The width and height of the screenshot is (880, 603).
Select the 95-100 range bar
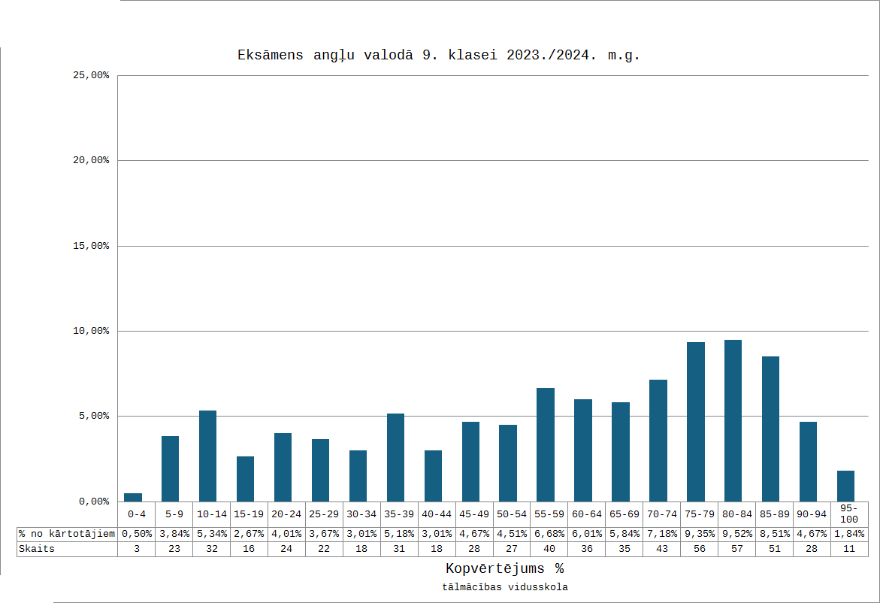[x=845, y=486]
